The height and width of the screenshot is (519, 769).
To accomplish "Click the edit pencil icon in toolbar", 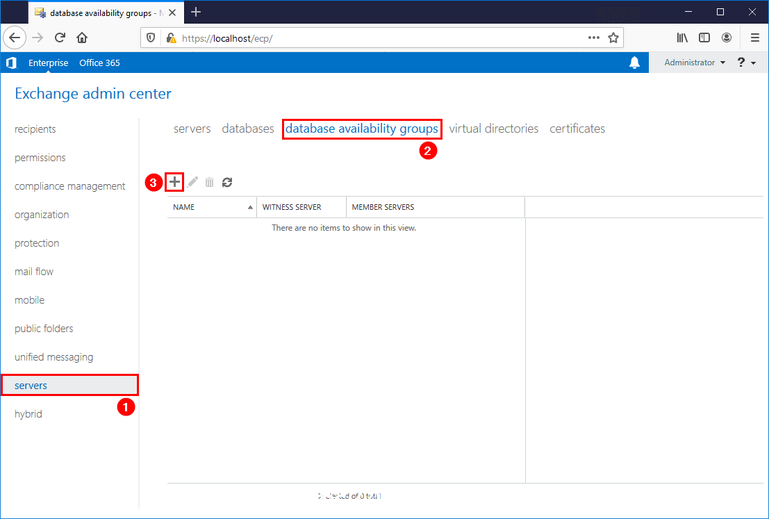I will coord(192,183).
